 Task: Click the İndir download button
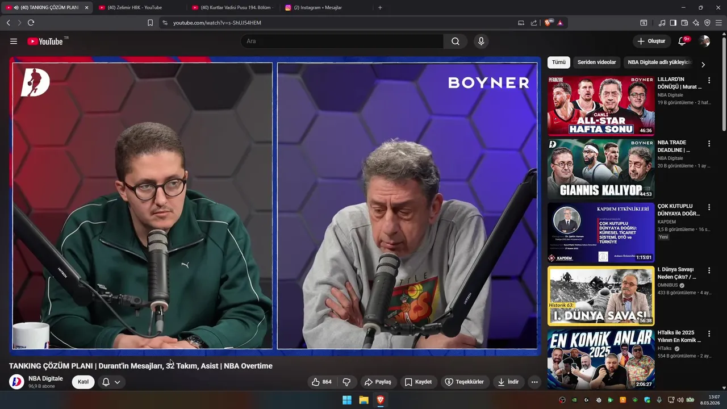click(508, 382)
